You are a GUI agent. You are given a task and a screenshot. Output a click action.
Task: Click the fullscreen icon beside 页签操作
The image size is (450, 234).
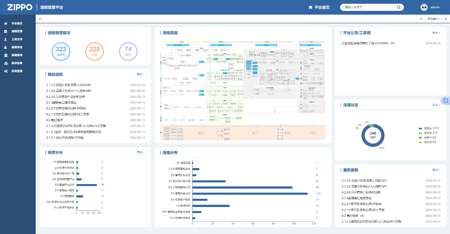446,19
